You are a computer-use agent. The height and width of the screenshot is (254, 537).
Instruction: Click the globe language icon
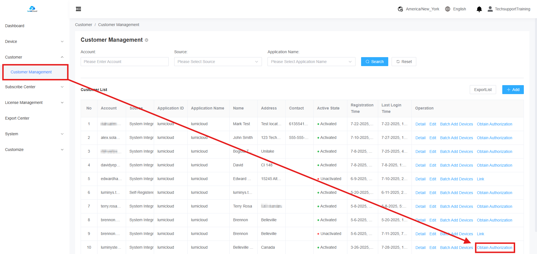[x=448, y=9]
